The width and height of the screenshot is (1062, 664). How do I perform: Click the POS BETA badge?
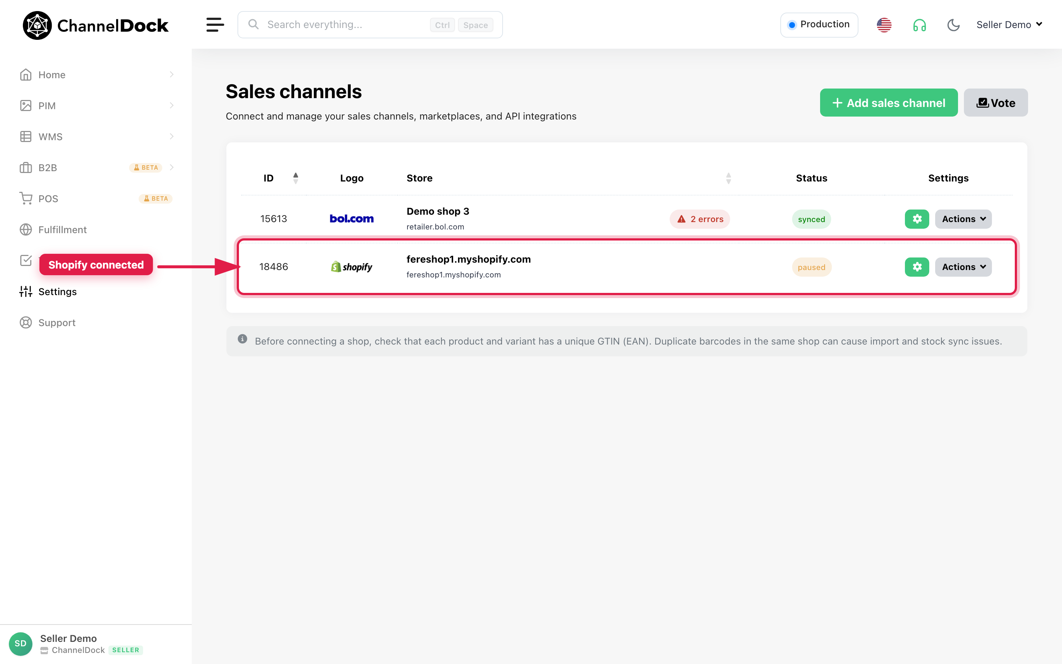pos(156,198)
